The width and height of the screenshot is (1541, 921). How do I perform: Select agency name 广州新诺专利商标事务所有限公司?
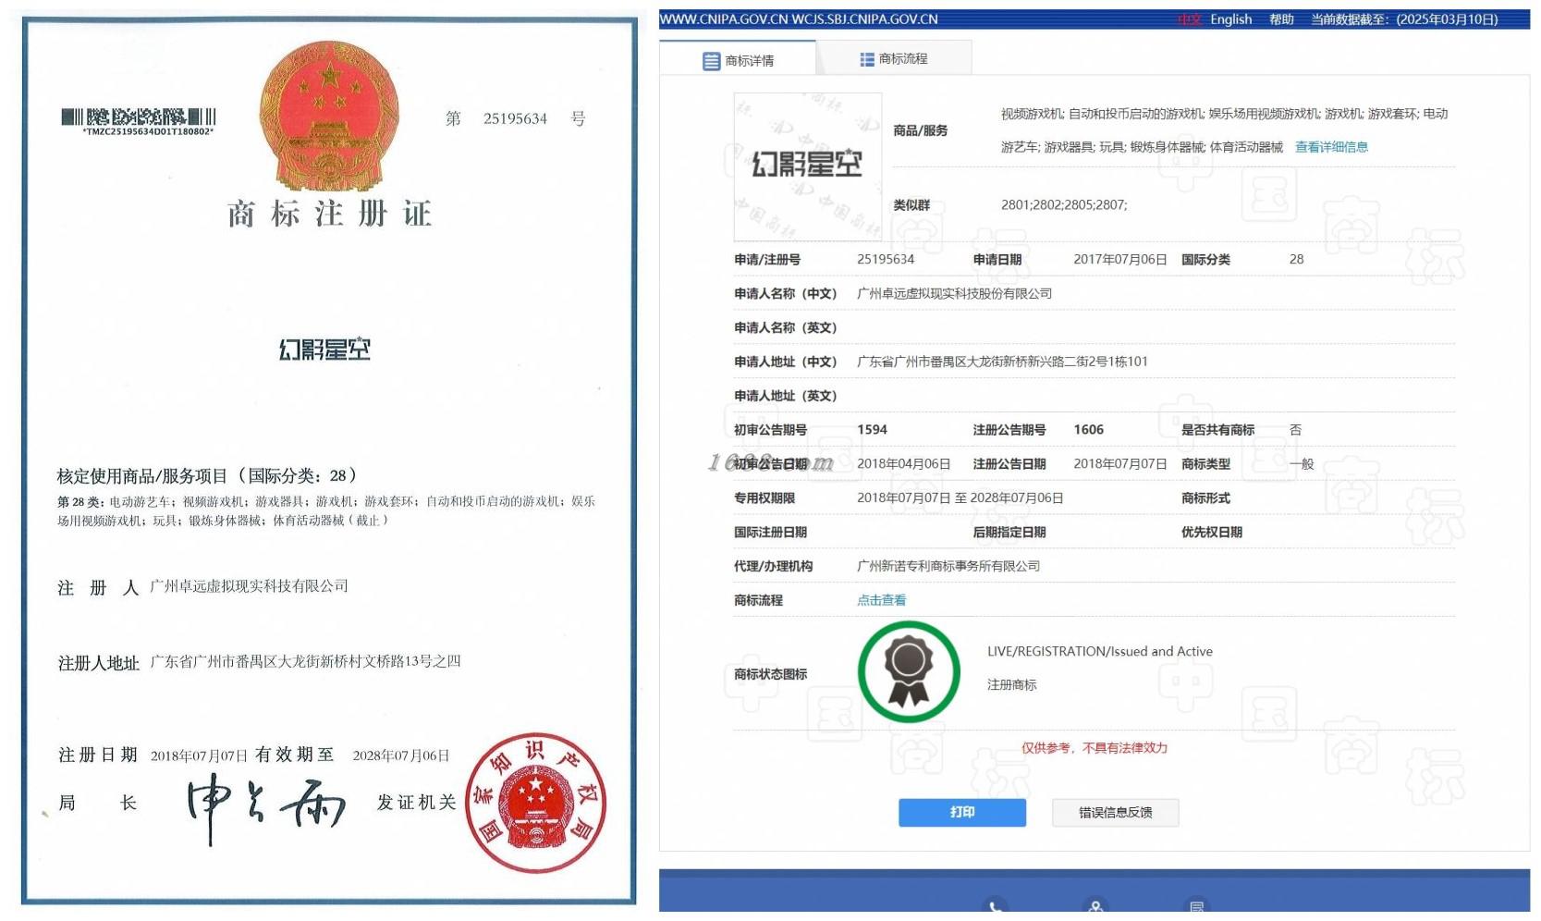(x=948, y=566)
